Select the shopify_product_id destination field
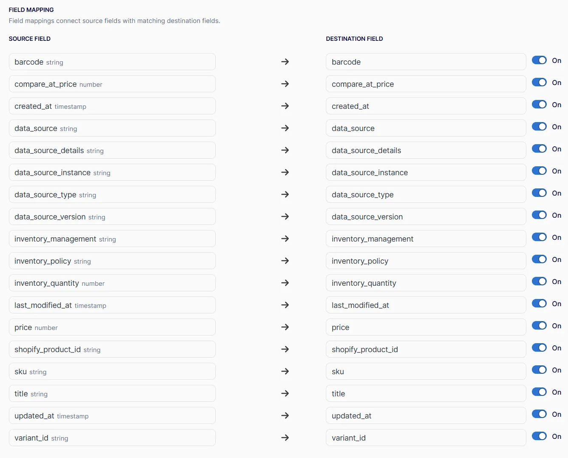This screenshot has width=568, height=458. pyautogui.click(x=426, y=349)
